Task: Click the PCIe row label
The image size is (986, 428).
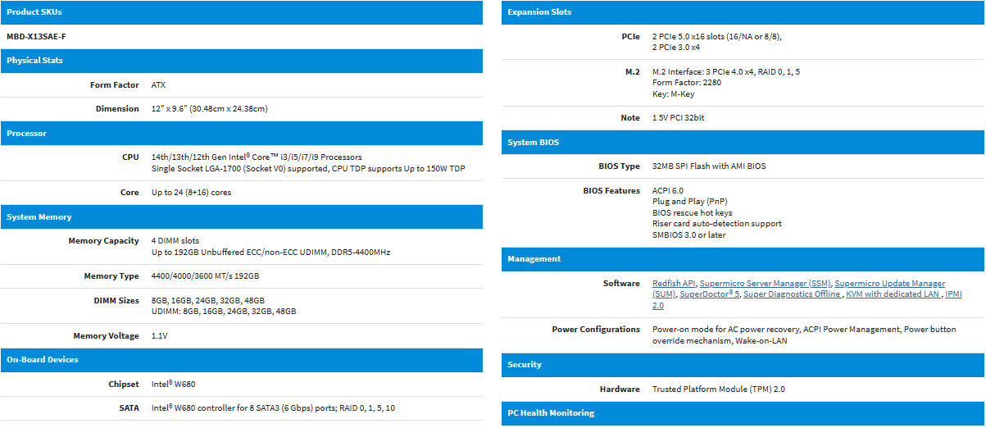Action: tap(631, 37)
